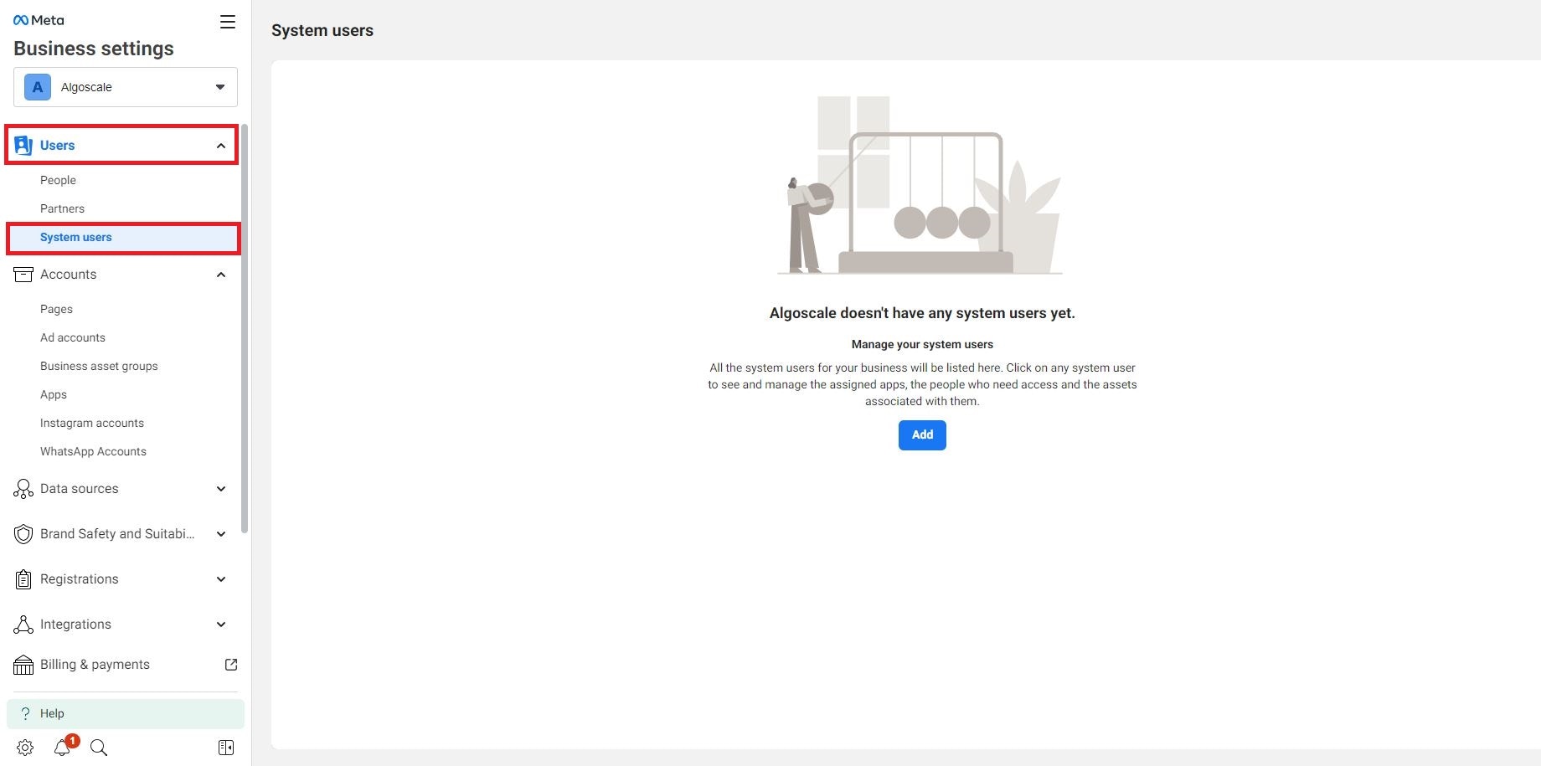Select Partners under Users
This screenshot has height=766, width=1541.
click(x=62, y=208)
